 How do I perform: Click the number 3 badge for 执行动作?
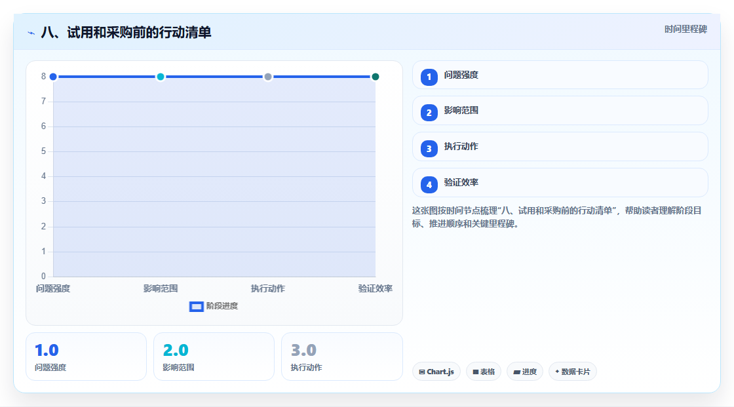tap(429, 149)
